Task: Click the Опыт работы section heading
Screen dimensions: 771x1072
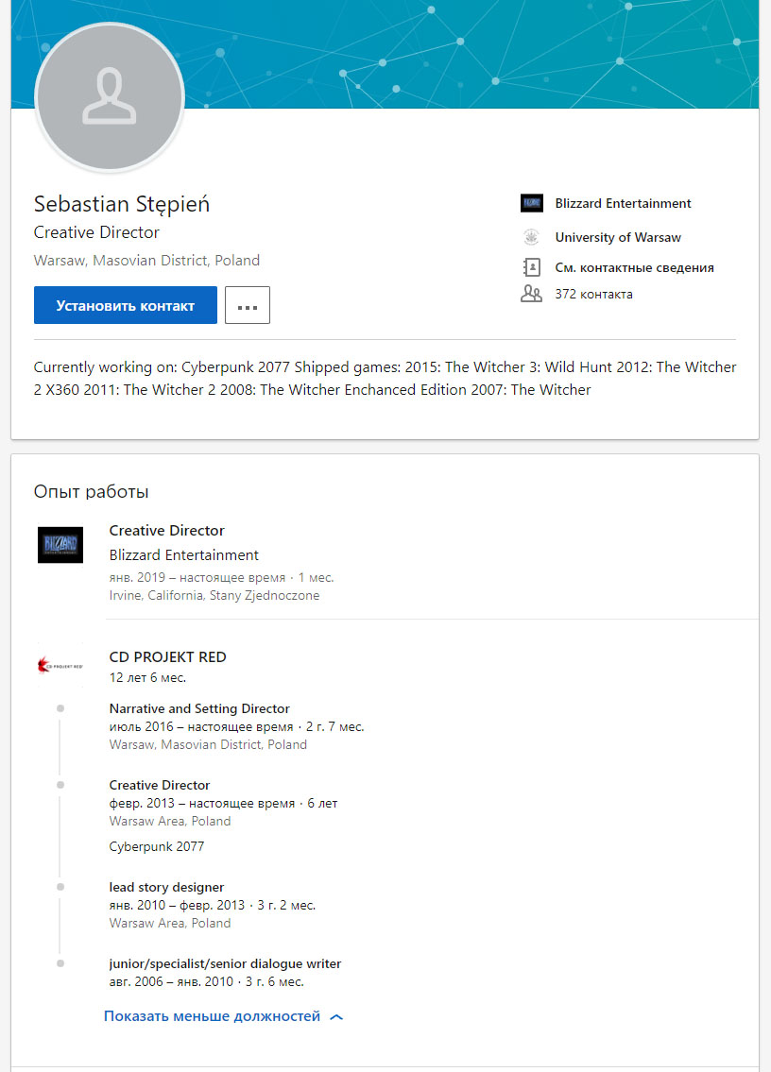Action: tap(91, 491)
